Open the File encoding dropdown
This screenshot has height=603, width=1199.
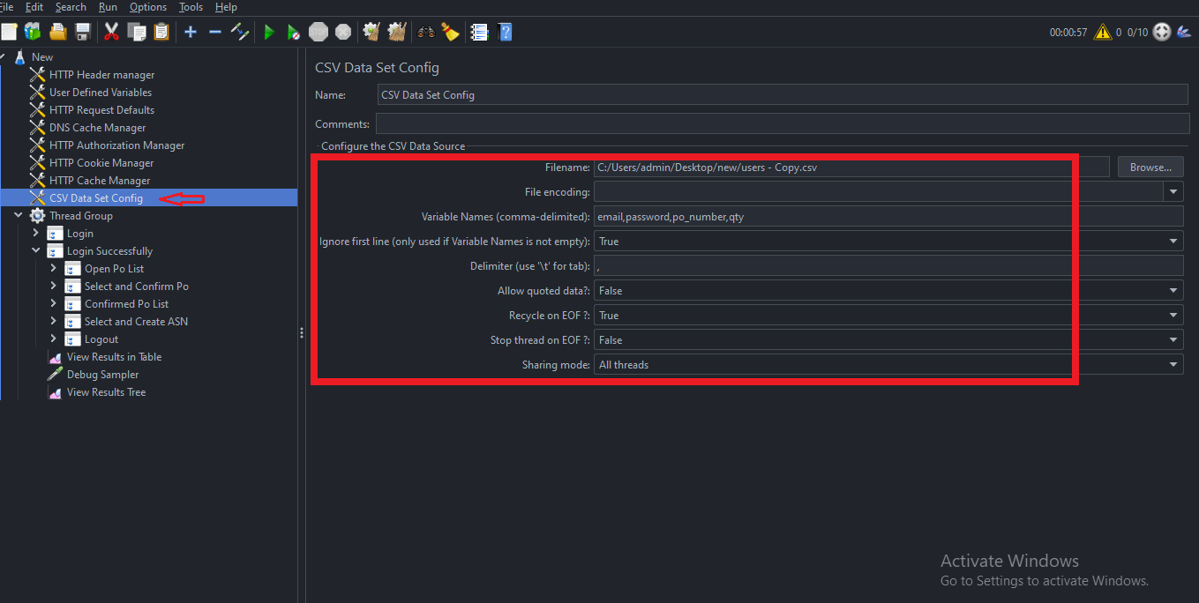1174,191
